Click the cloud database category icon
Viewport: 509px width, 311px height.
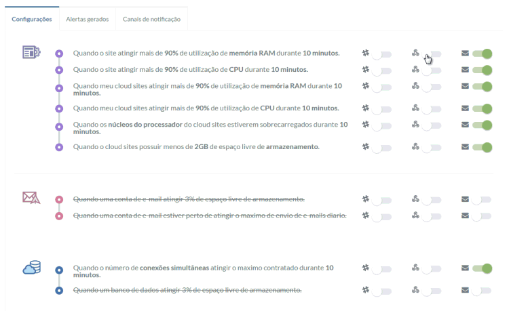(x=31, y=268)
